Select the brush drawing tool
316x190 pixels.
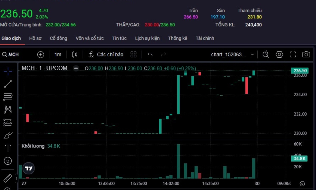click(8, 135)
